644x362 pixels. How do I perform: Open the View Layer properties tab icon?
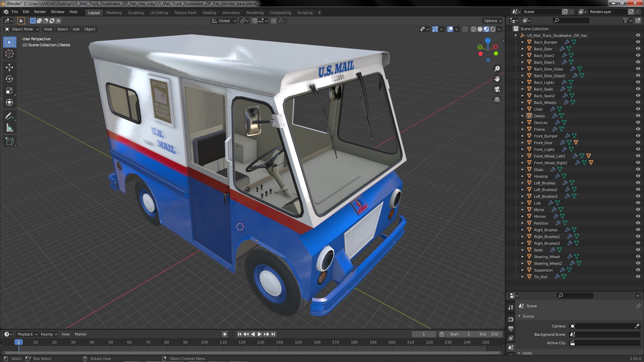coord(511,338)
